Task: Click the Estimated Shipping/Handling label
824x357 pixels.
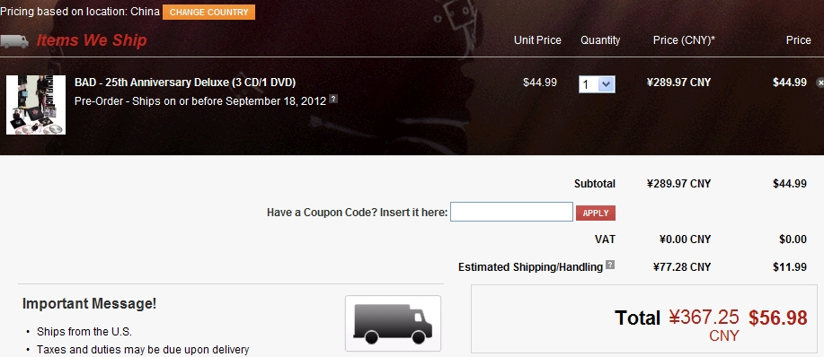Action: 530,267
